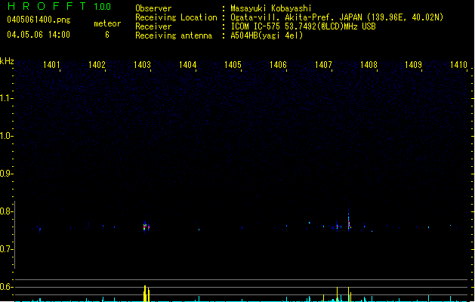475x302 pixels.
Task: Click the meteor count label
Action: click(107, 23)
